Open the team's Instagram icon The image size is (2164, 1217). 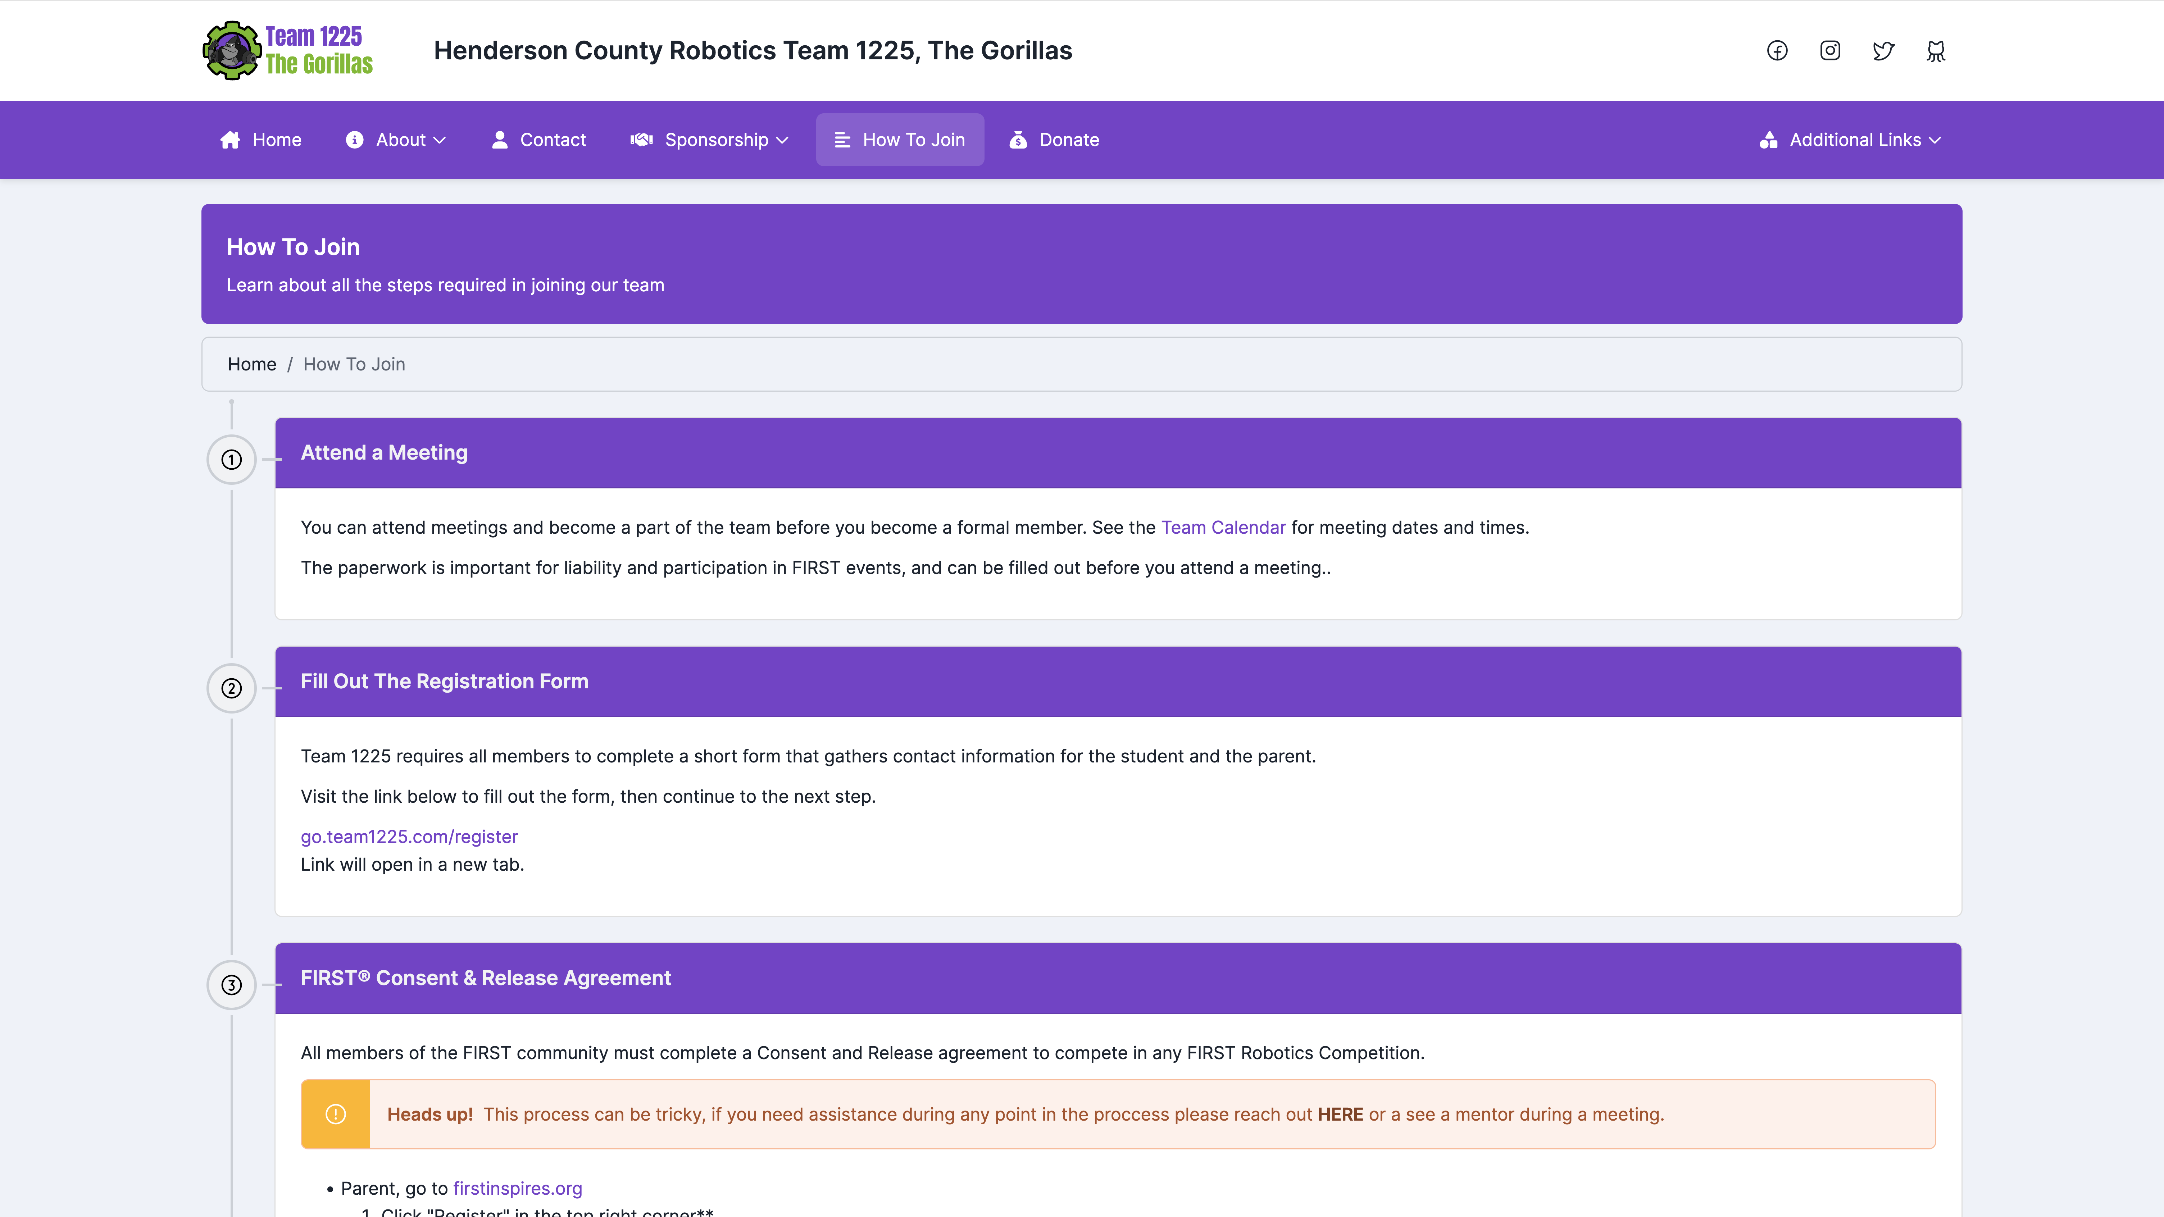pyautogui.click(x=1830, y=50)
